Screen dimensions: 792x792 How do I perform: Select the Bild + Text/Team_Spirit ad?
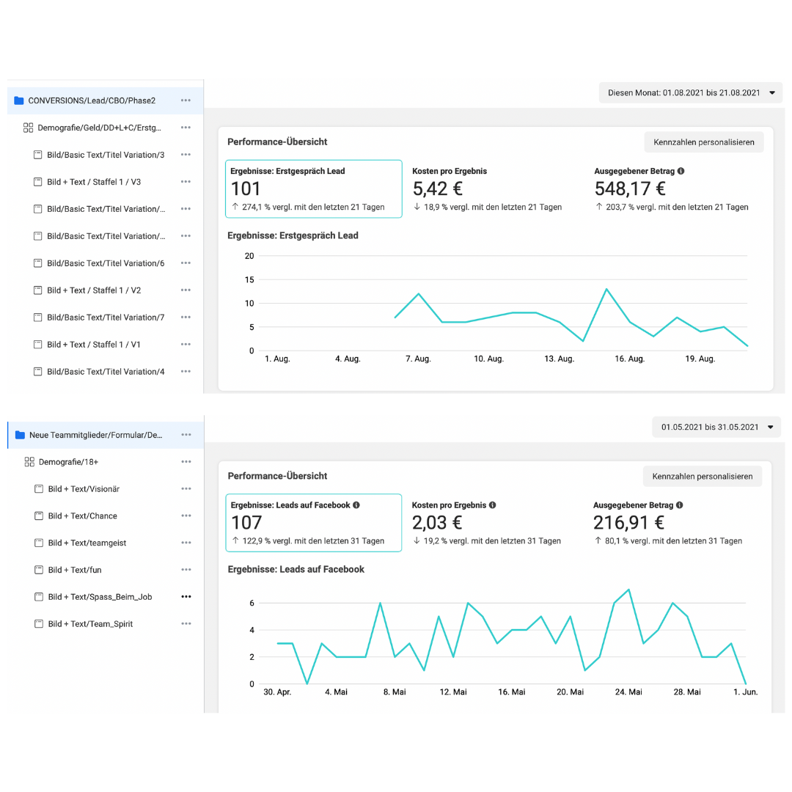(x=90, y=624)
